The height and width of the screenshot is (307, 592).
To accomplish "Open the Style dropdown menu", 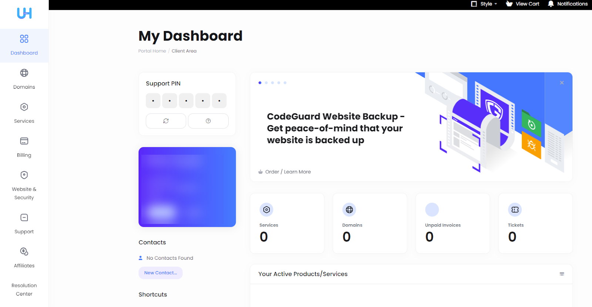I will pos(484,4).
